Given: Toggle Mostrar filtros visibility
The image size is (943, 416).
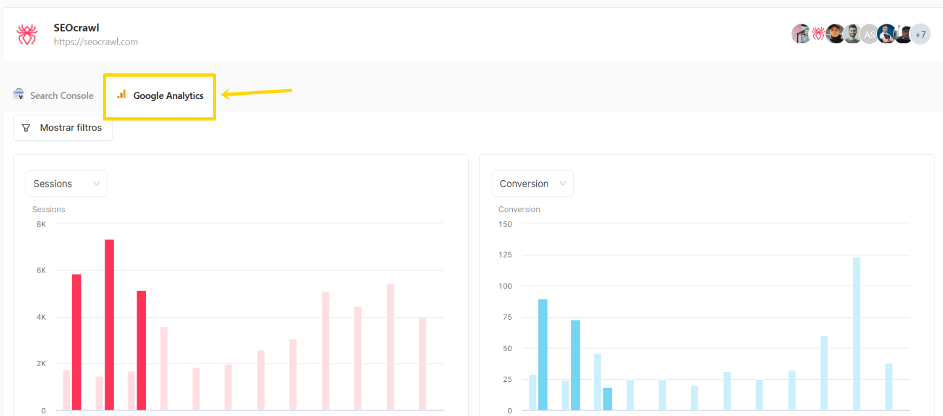Looking at the screenshot, I should point(62,127).
